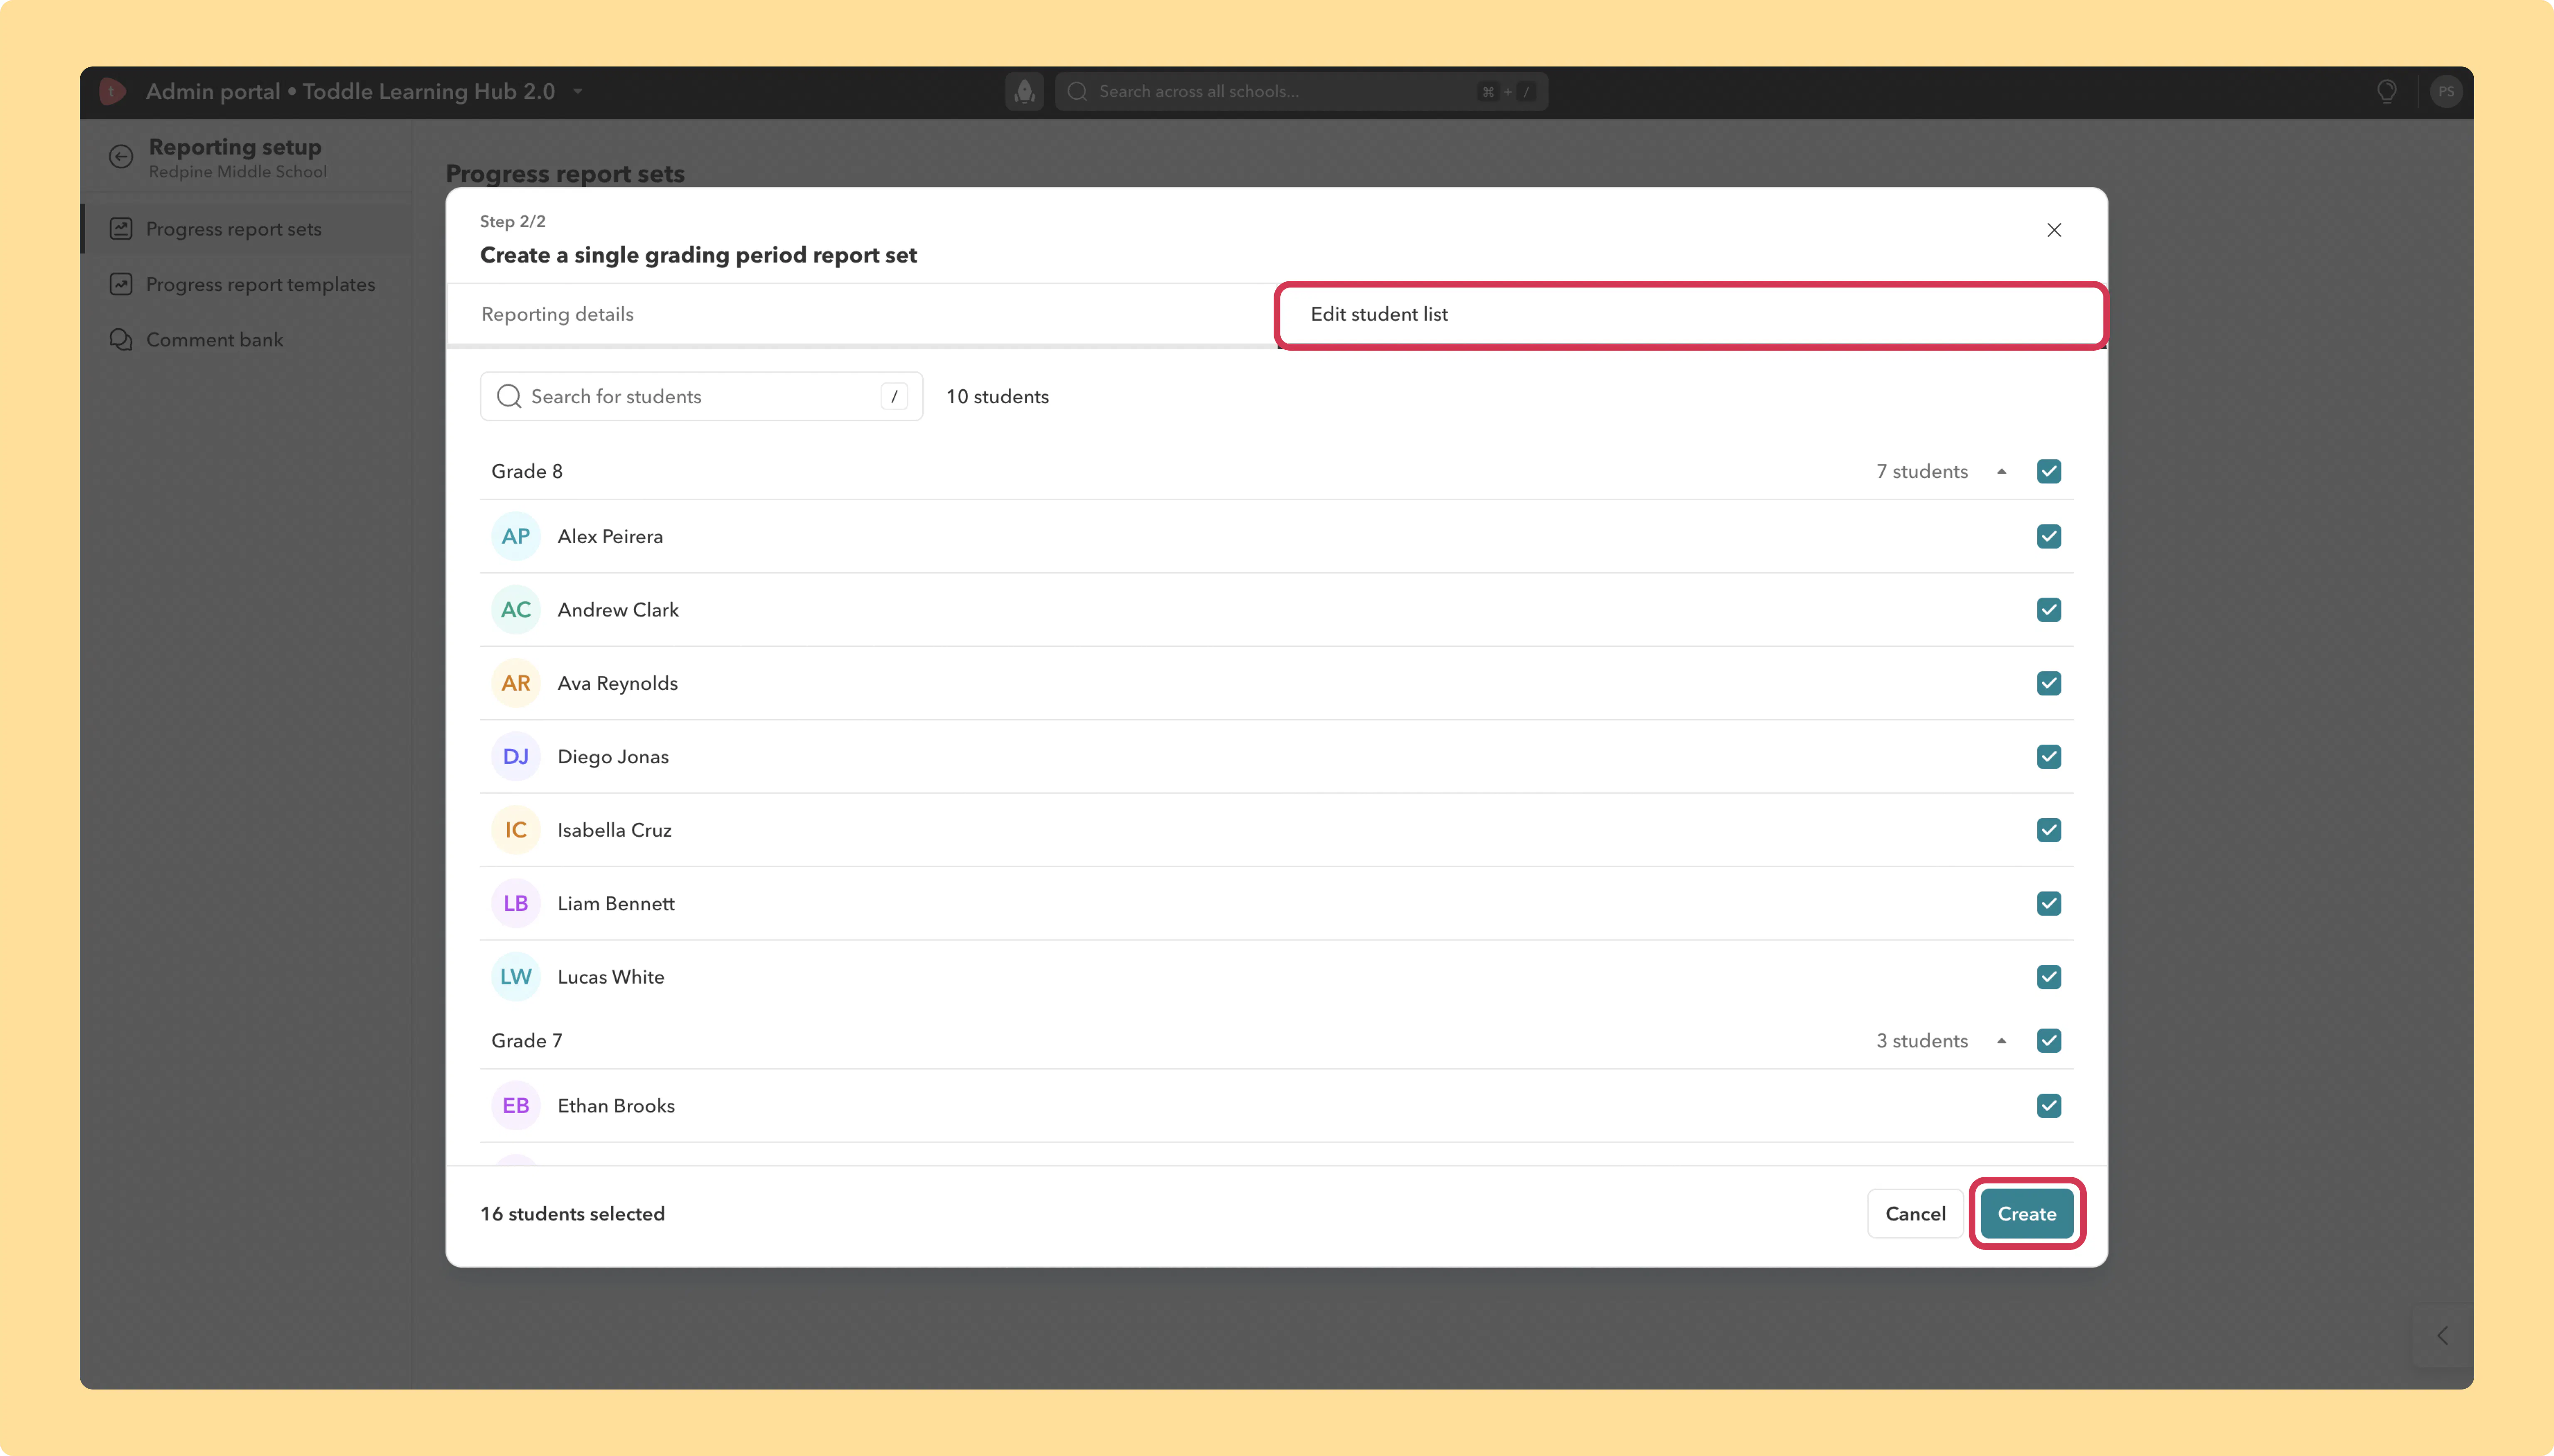Open the PS user profile avatar
This screenshot has width=2554, height=1456.
click(x=2446, y=92)
